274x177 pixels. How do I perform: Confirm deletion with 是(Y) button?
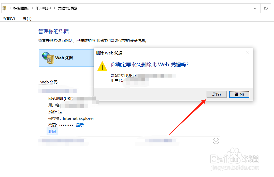217,94
